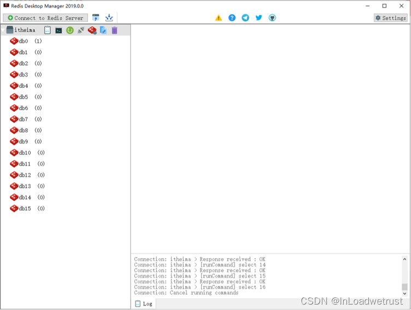This screenshot has width=411, height=310.
Task: Open the console terminal icon
Action: click(x=58, y=31)
